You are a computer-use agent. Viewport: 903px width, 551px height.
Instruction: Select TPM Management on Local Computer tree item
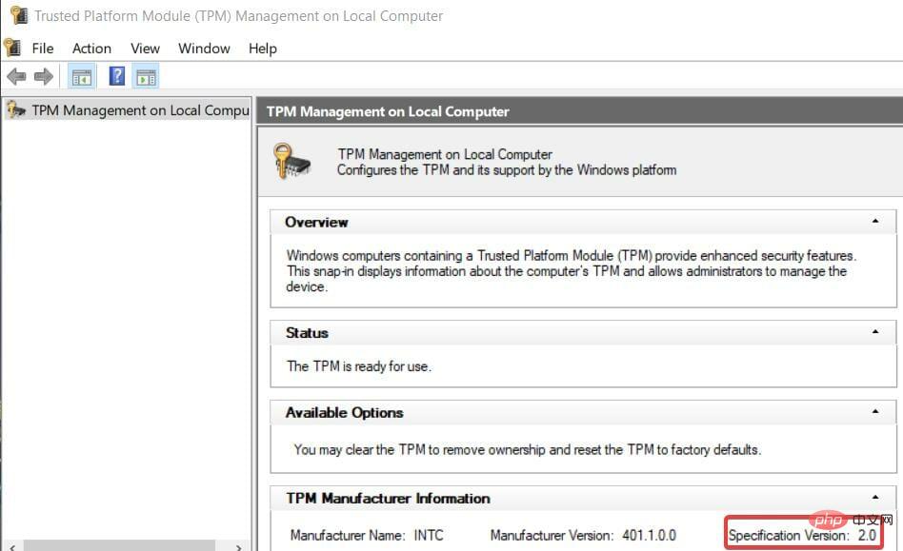140,110
